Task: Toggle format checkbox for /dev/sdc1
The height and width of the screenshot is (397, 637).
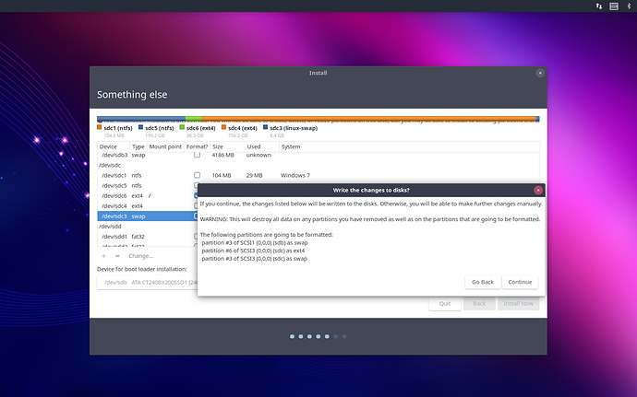Action: point(197,175)
